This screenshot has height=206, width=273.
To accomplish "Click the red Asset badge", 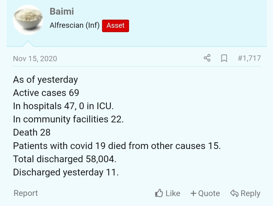I will 116,26.
